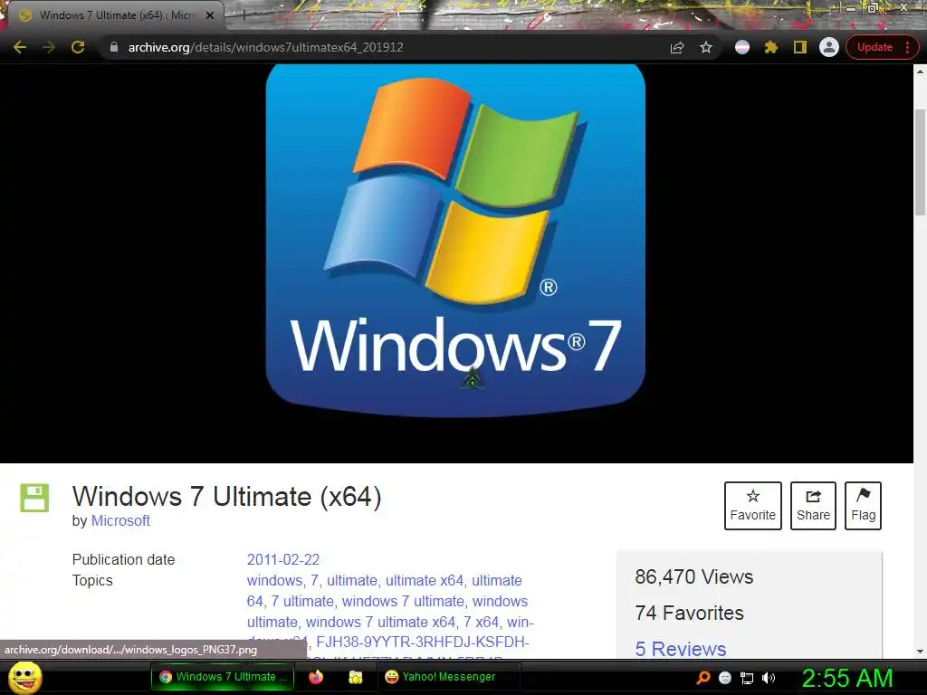Open the network tray icon

pos(747,679)
